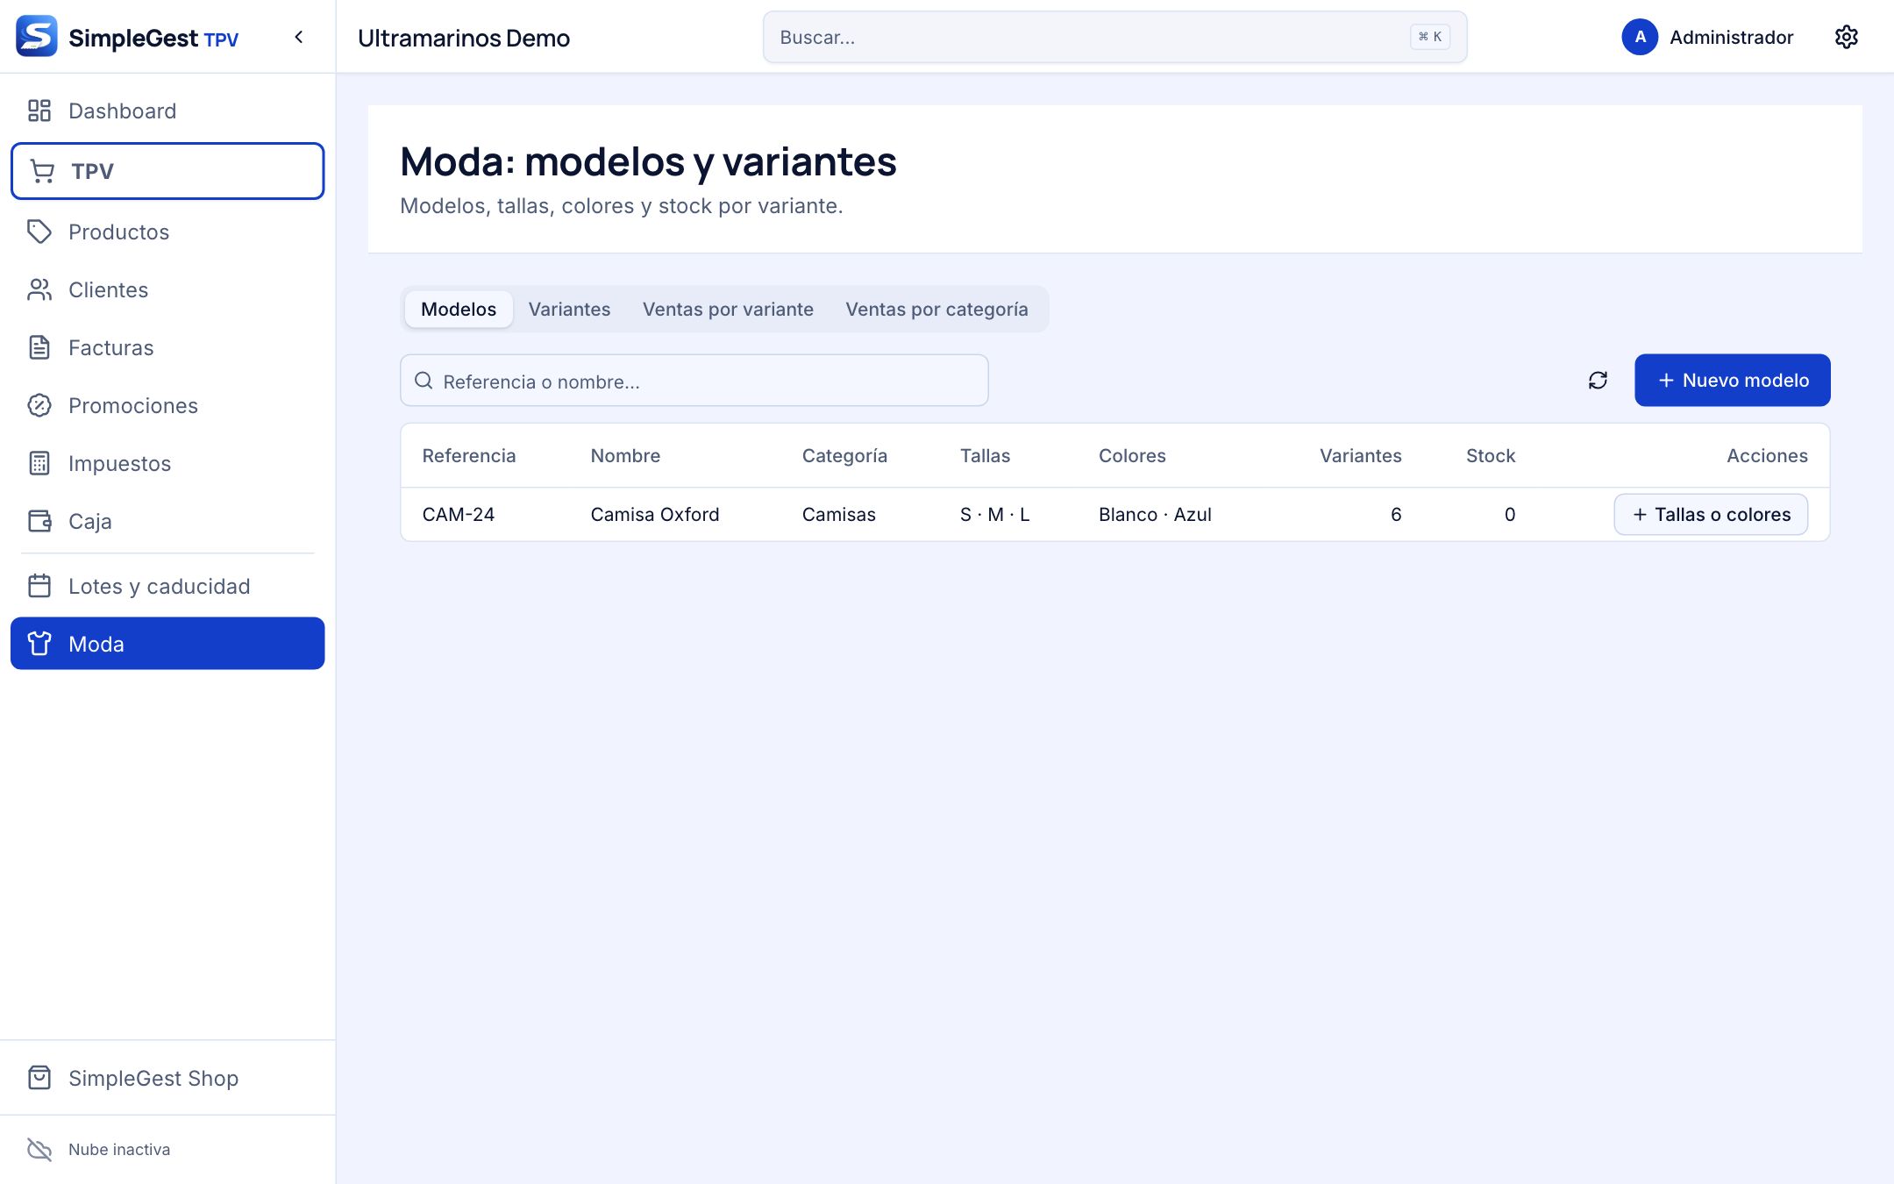The image size is (1894, 1184).
Task: Click the SimpleGest logo icon
Action: pyautogui.click(x=37, y=36)
